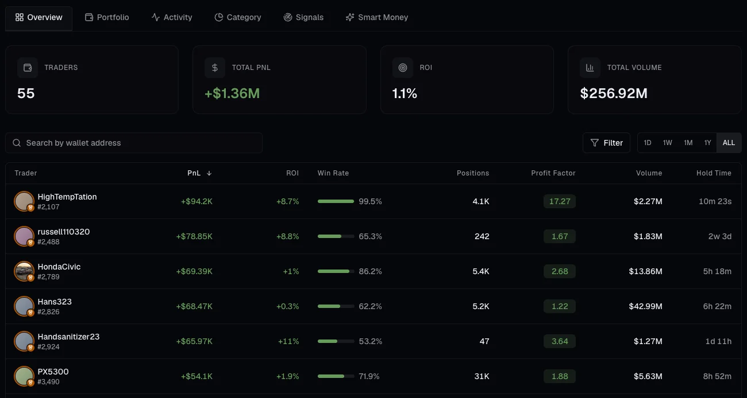Click HondaCivic's car avatar
Viewport: 747px width, 398px height.
click(x=24, y=271)
